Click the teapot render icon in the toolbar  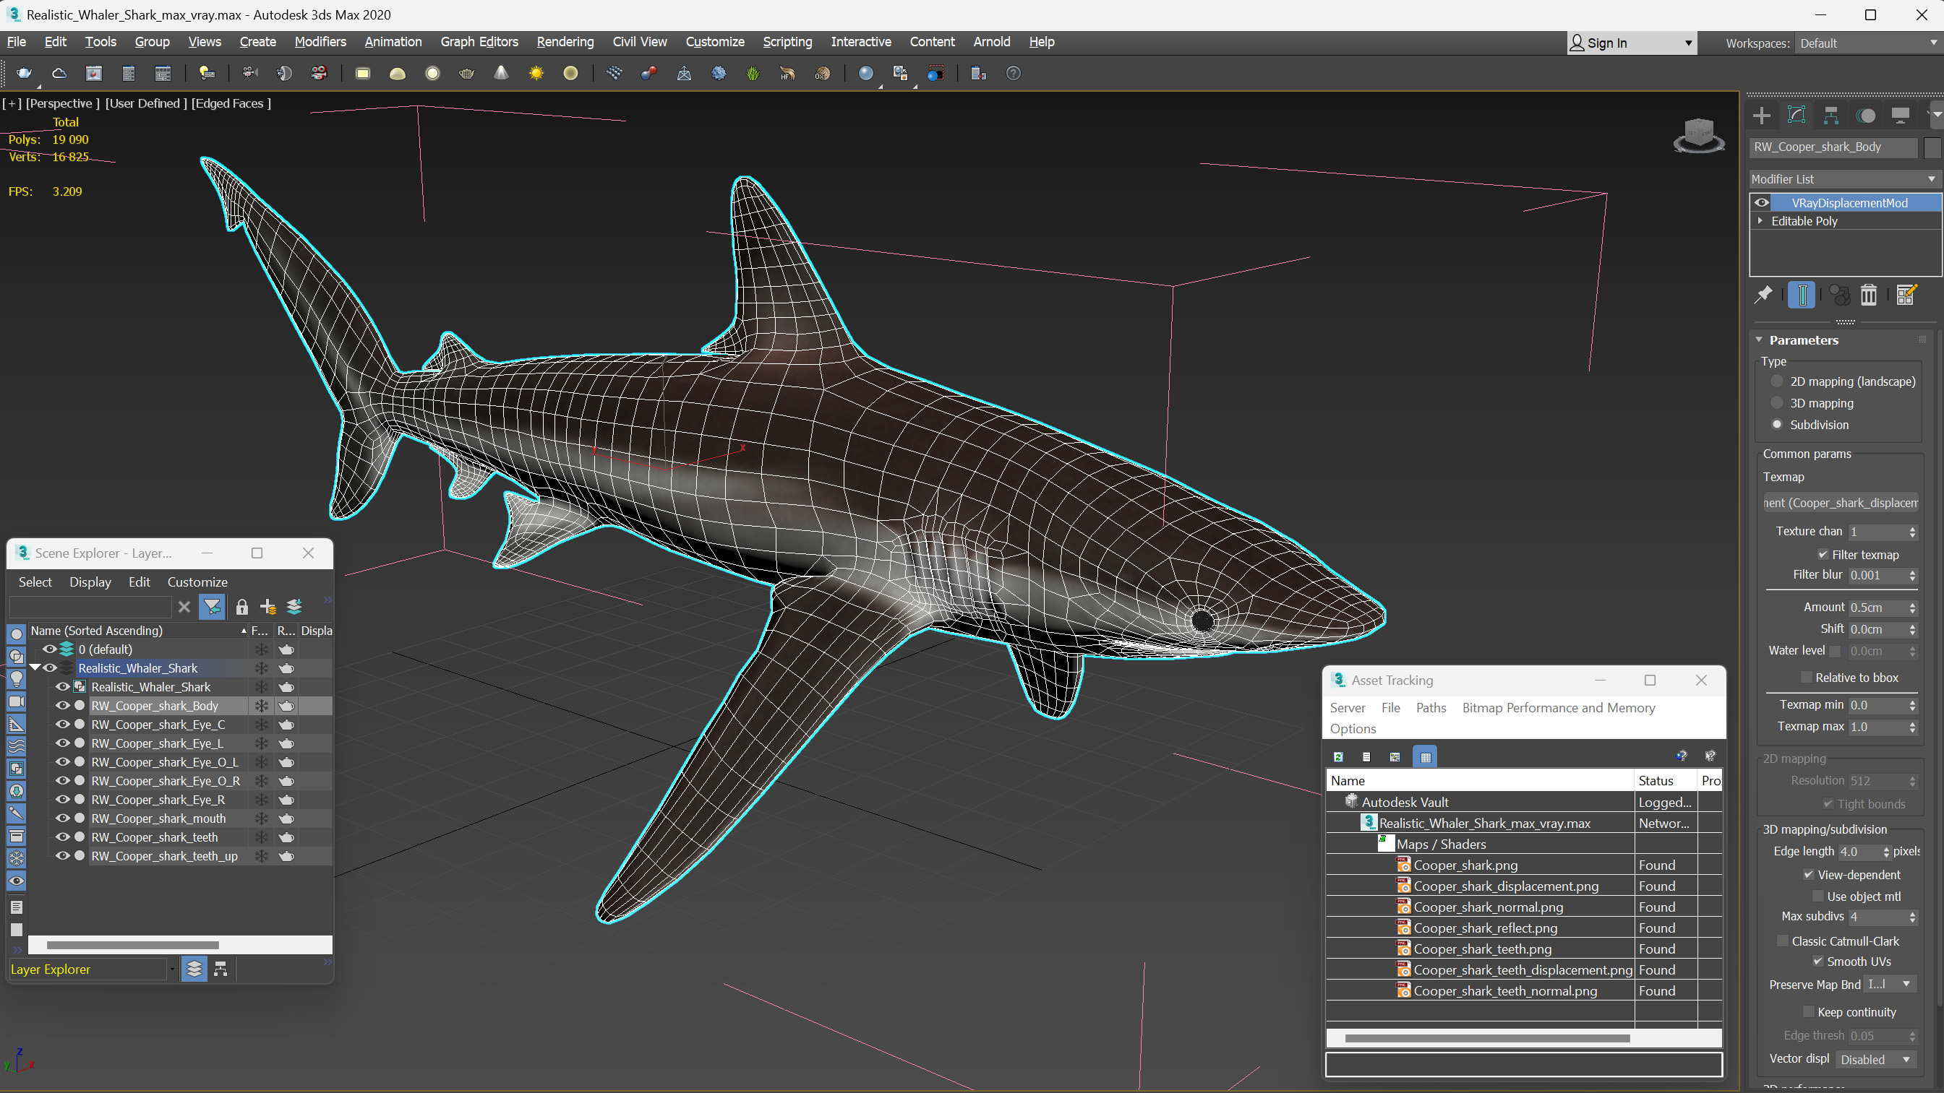tap(24, 73)
